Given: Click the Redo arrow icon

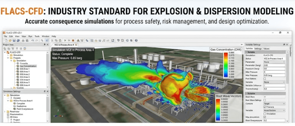Looking at the screenshot, I should click(37, 40).
